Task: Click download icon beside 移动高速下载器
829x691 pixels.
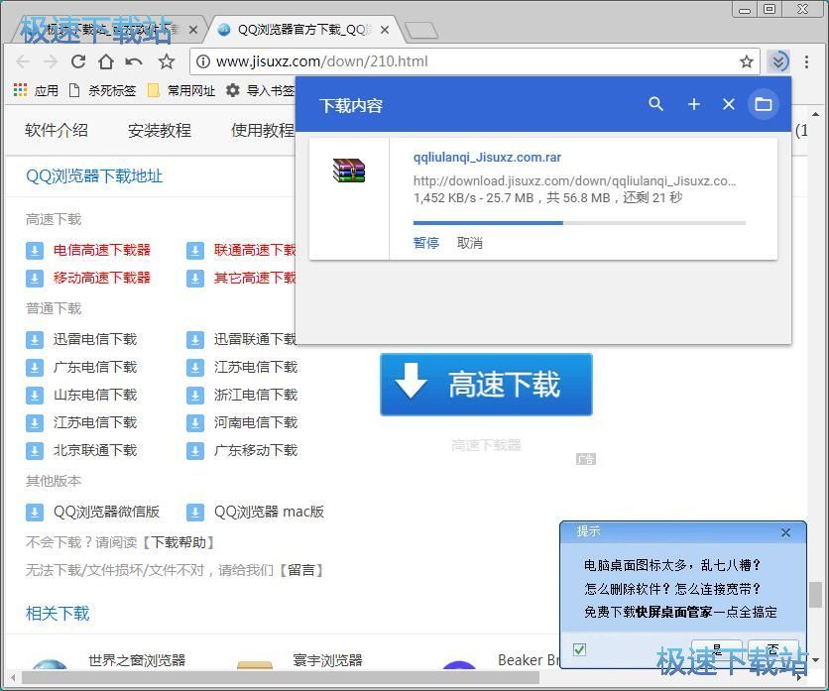Action: click(x=35, y=279)
